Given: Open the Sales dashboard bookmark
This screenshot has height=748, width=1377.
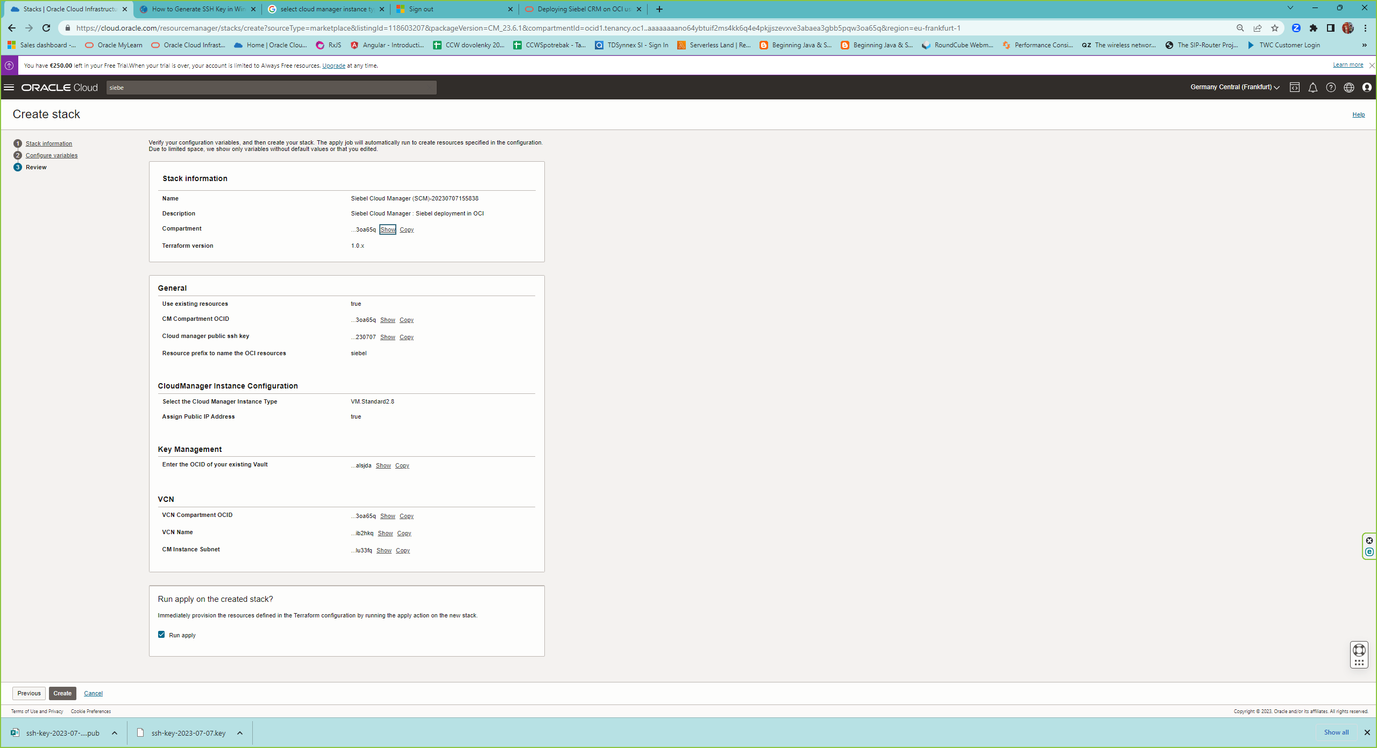Looking at the screenshot, I should [x=42, y=45].
